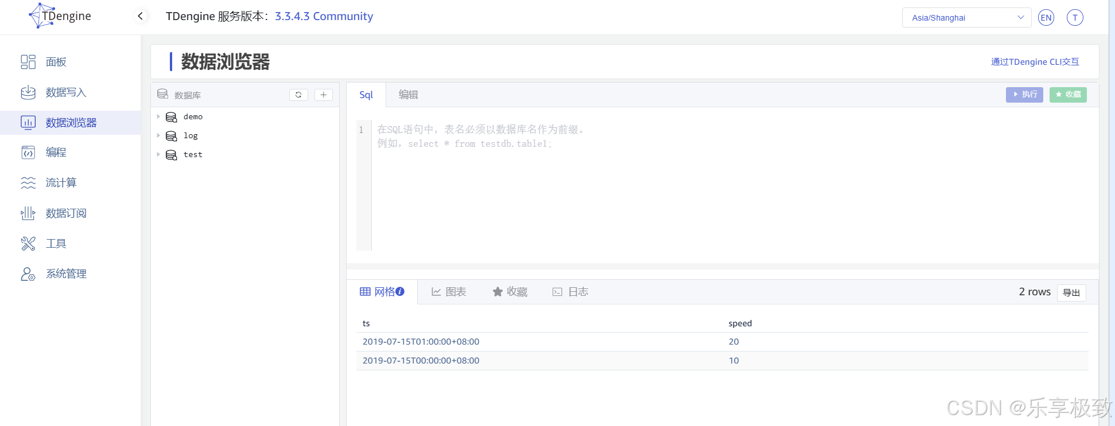Click the 执行 execute button
The width and height of the screenshot is (1115, 426).
pos(1024,95)
